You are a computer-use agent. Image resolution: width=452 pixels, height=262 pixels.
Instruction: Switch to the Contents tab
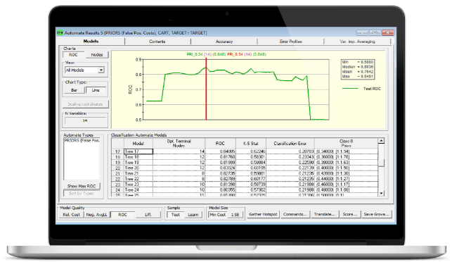(x=157, y=42)
